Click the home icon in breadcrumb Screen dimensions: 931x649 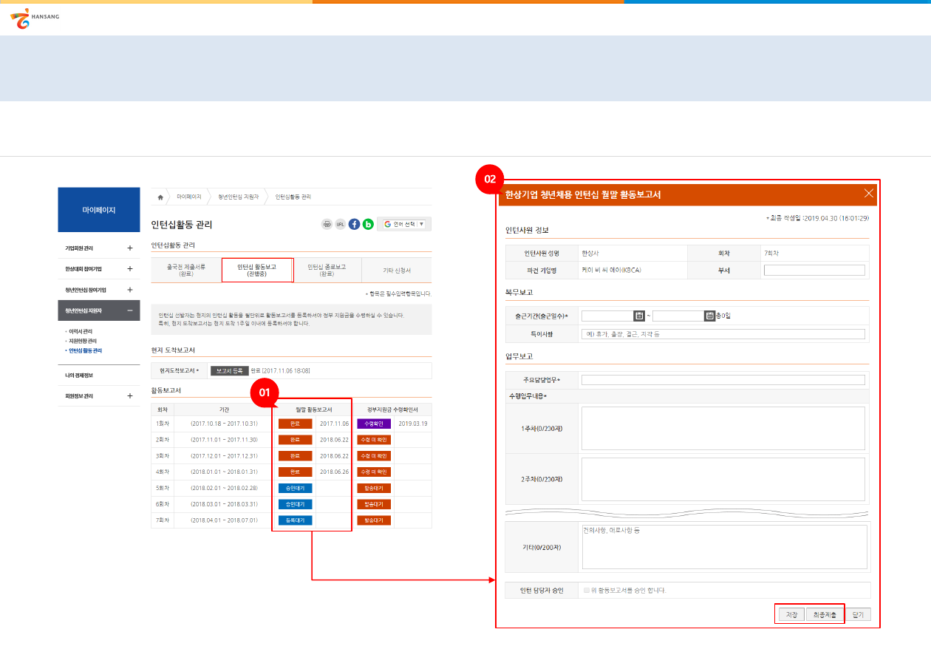(x=160, y=197)
